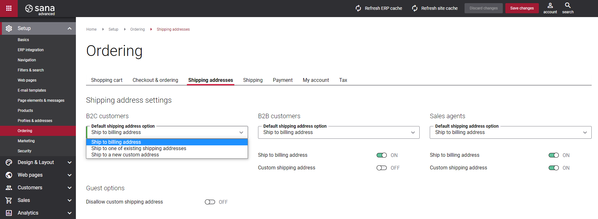
Task: Click the Refresh site cache icon
Action: click(x=415, y=8)
